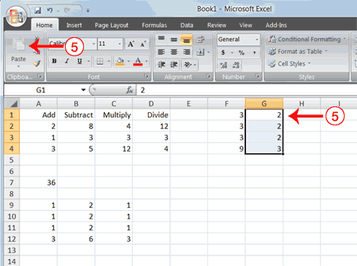Toggle Italic formatting
This screenshot has height=266, width=357.
pyautogui.click(x=67, y=61)
